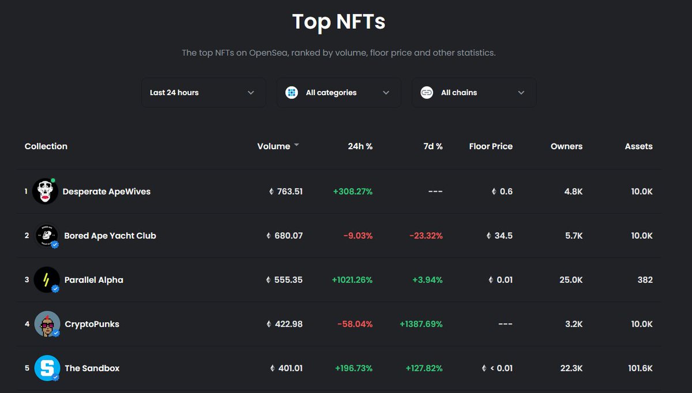The height and width of the screenshot is (393, 692).
Task: Click the +1021.26% 24h change value
Action: 352,280
